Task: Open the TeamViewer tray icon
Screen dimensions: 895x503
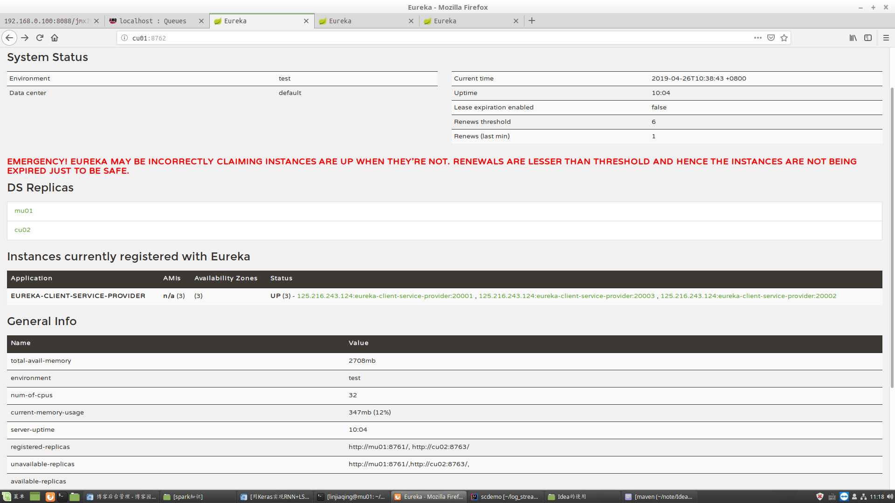Action: click(844, 496)
